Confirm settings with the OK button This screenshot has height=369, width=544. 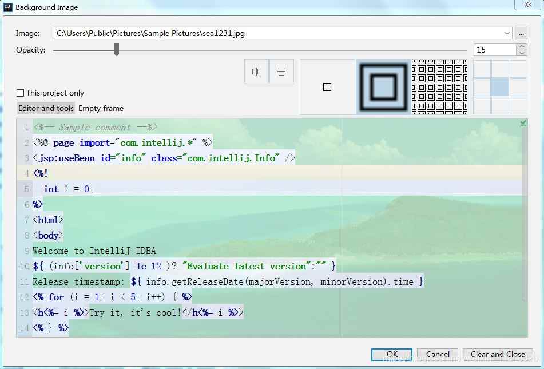(391, 354)
